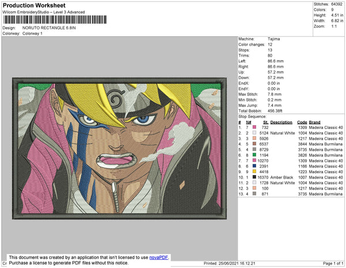Select the peach swatch in stop 3

point(254,138)
